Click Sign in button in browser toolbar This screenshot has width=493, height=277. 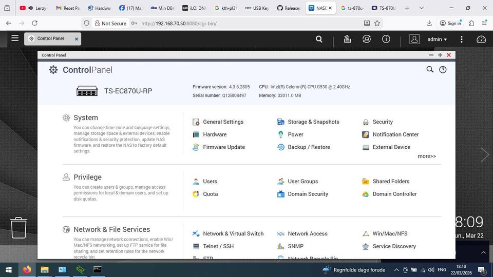tap(450, 23)
